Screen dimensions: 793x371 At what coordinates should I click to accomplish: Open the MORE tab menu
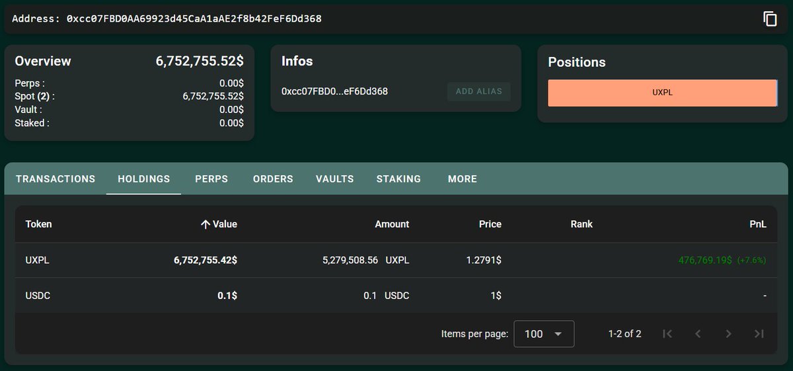pos(462,179)
